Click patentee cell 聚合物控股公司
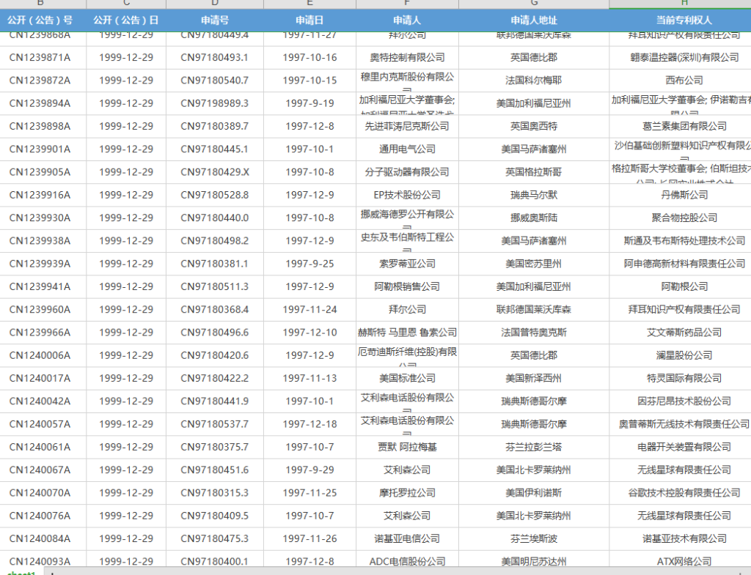751x575 pixels. tap(680, 218)
